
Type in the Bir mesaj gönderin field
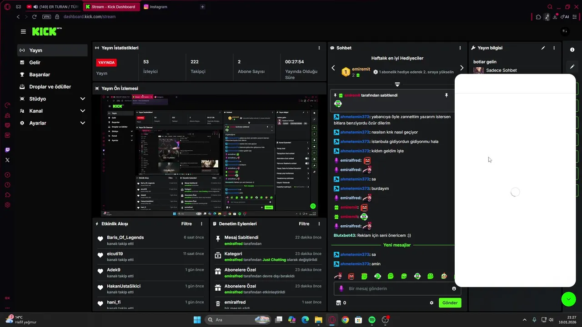pos(397,289)
